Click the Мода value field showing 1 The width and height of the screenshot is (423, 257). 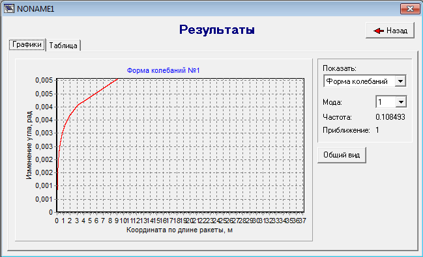[386, 102]
